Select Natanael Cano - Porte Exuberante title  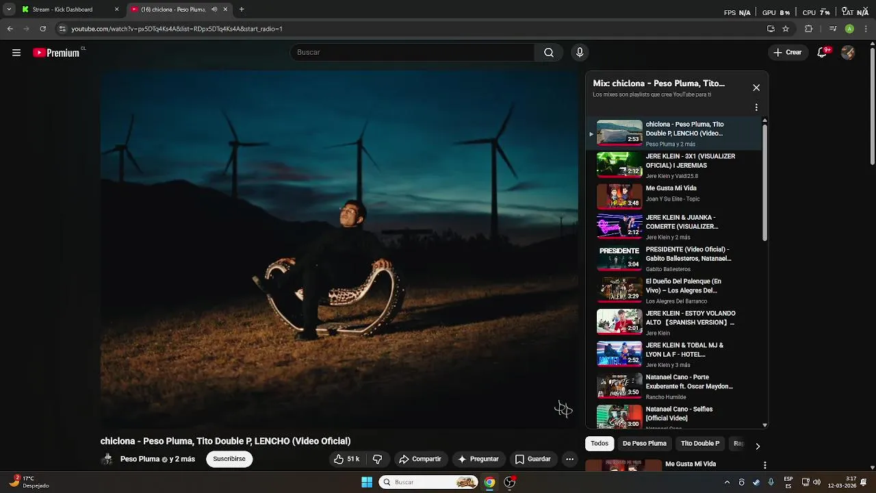(x=689, y=382)
